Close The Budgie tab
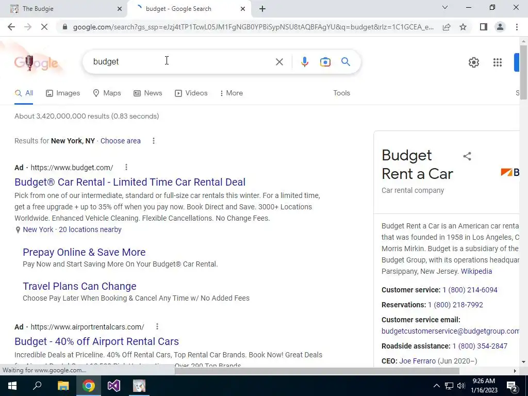528x396 pixels. tap(120, 9)
